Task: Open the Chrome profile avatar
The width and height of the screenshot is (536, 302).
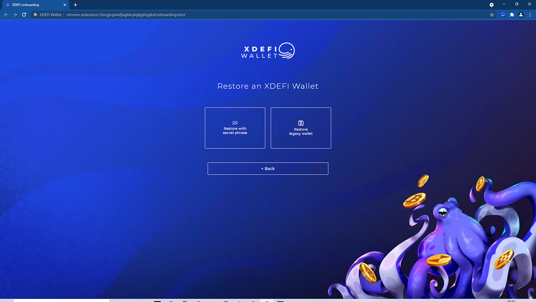Action: [521, 15]
